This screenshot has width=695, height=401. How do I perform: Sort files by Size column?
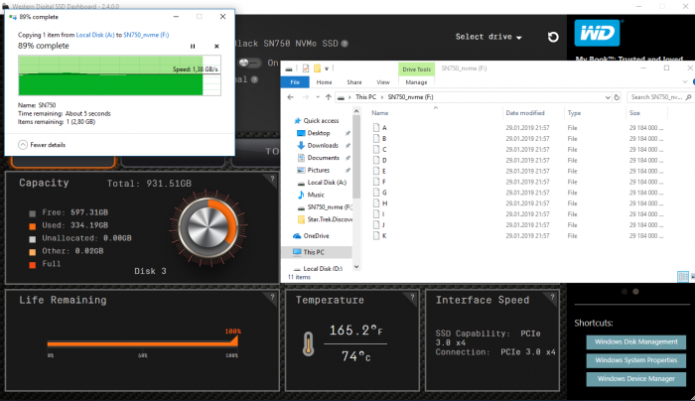click(634, 113)
